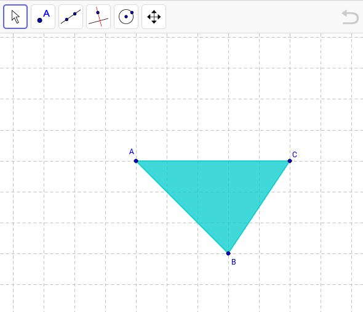Select the Perpendicular Line tool

click(98, 17)
